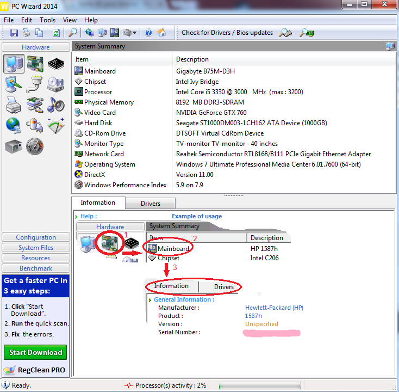Click the Gigabyte B75M-D3H description value
This screenshot has width=399, height=392.
(x=205, y=71)
